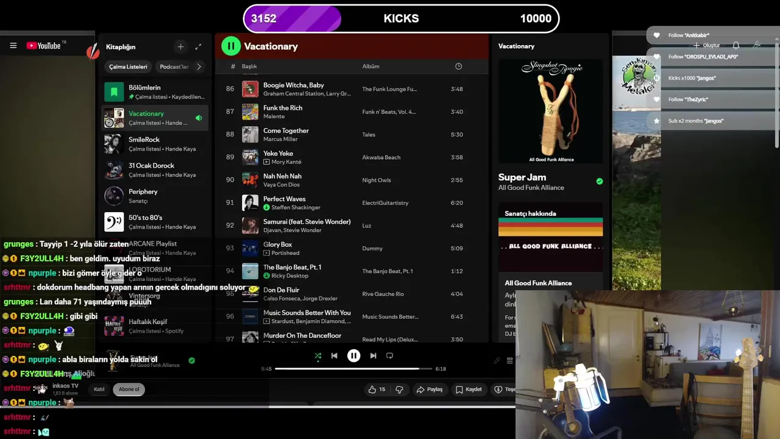780x439 pixels.
Task: Click the Slingshot Boogie album cover
Action: click(x=550, y=112)
